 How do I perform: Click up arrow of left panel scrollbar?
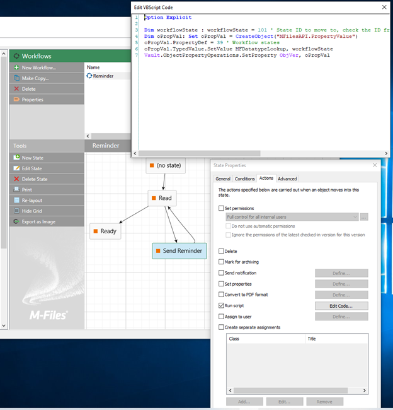4,54
